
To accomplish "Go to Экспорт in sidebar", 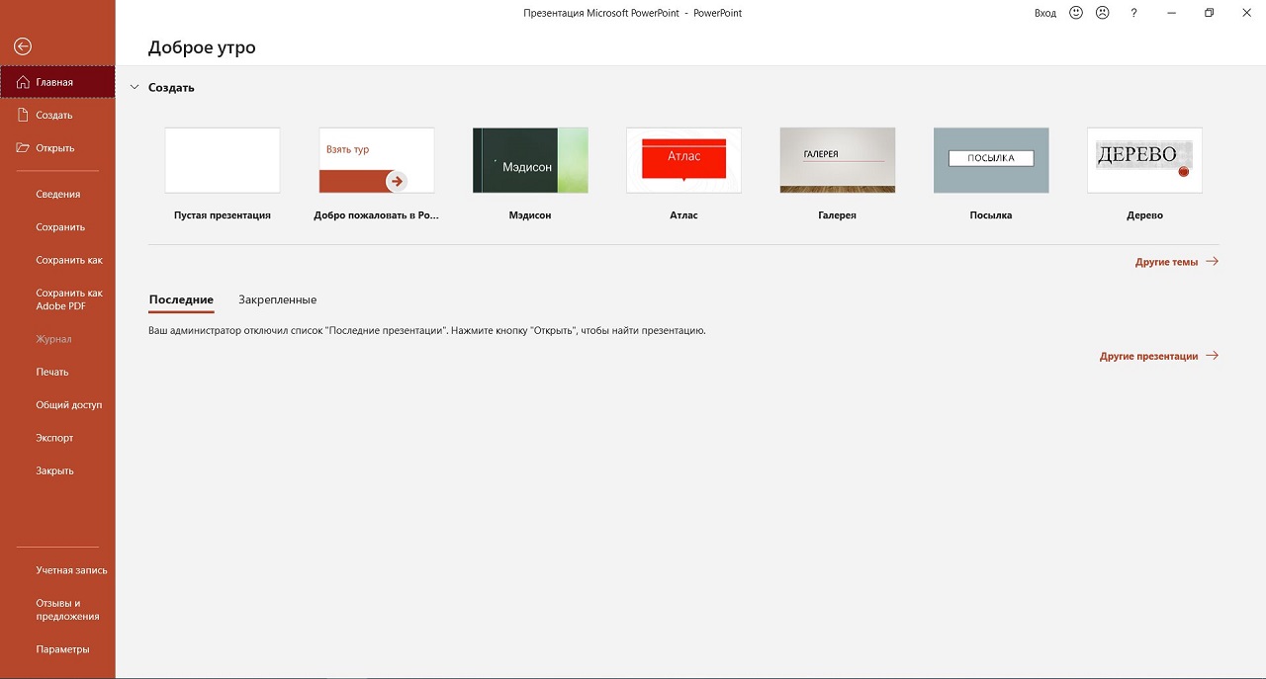I will (54, 438).
